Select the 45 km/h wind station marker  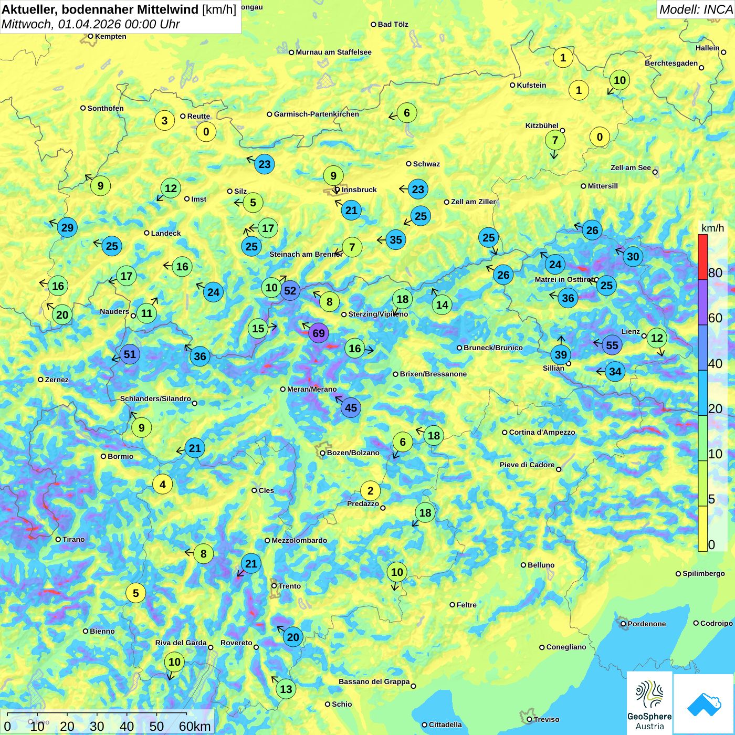point(351,407)
